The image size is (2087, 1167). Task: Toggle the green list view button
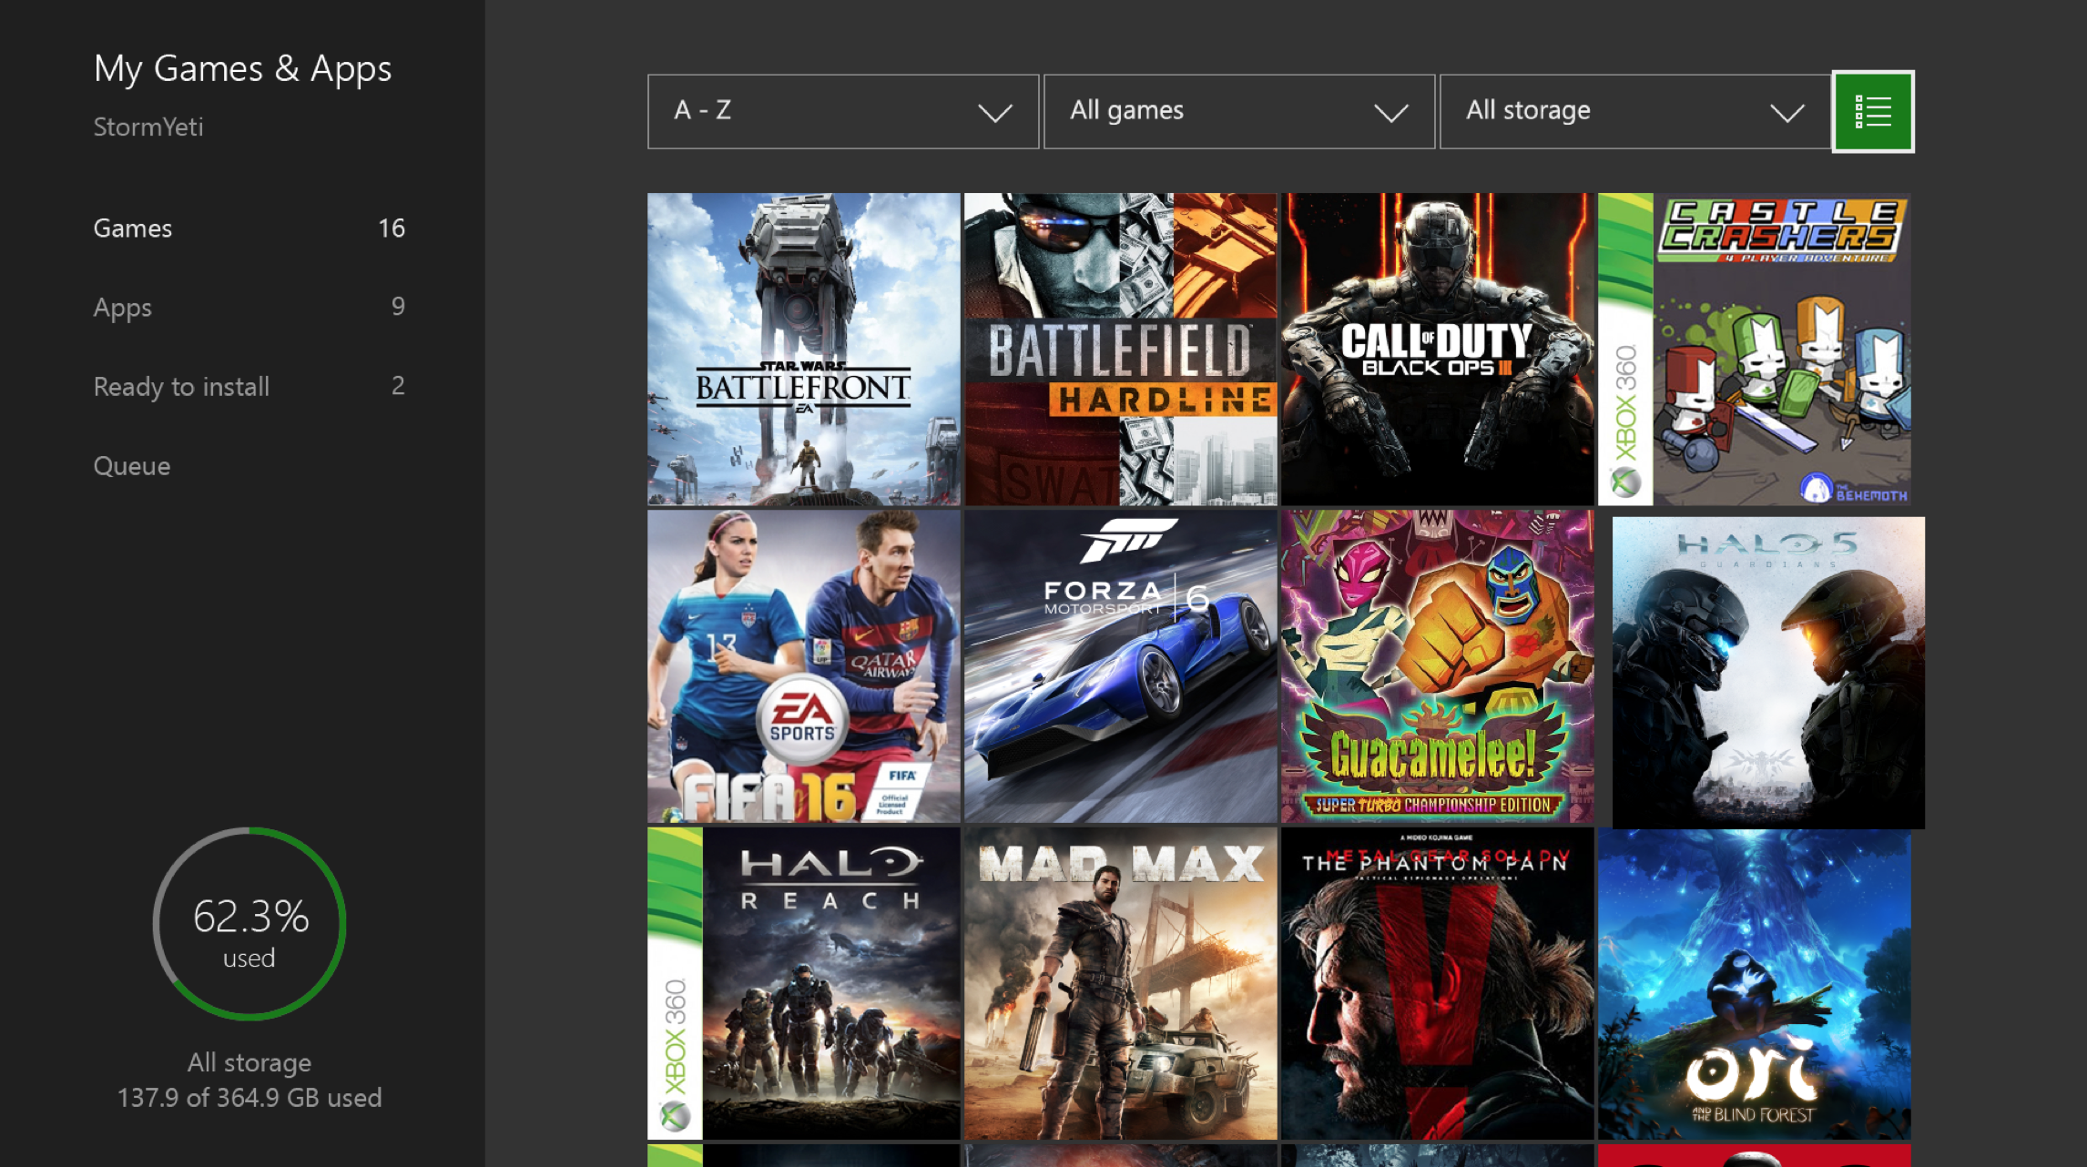[x=1872, y=111]
